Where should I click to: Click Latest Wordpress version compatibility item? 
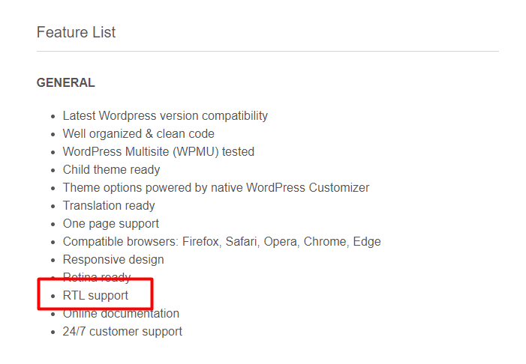(165, 116)
